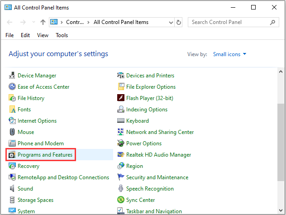Click the search magnifier icon

pyautogui.click(x=273, y=22)
